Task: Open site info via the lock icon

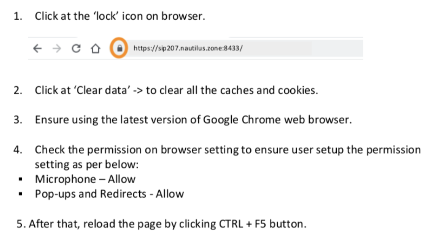Action: point(119,48)
